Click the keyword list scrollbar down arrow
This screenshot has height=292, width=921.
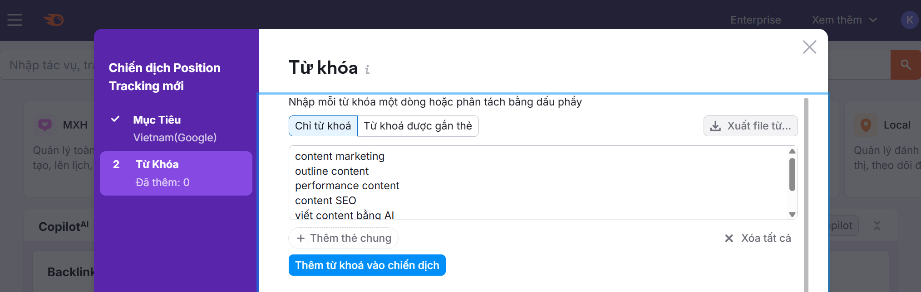point(792,214)
